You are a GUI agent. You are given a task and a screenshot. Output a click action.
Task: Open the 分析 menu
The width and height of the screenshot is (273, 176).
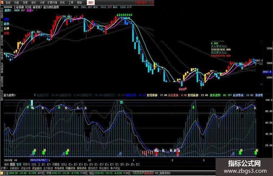point(42,3)
